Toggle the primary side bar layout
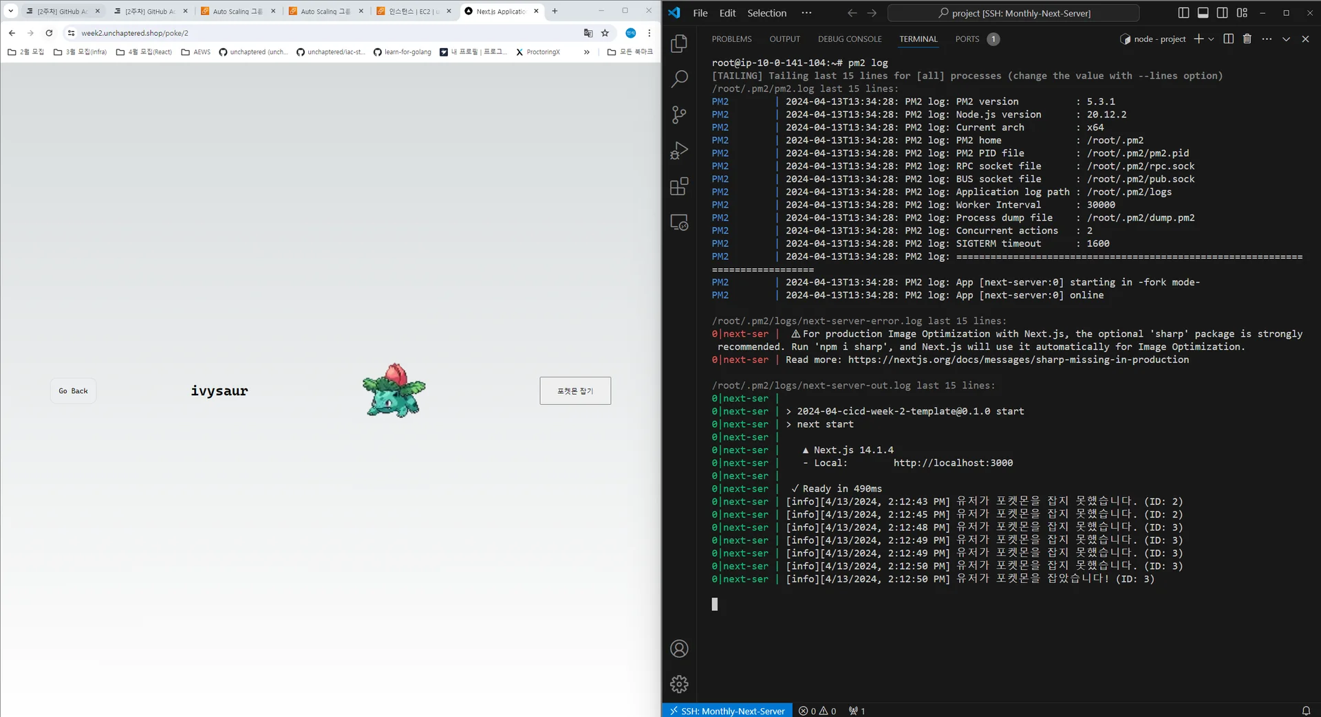Viewport: 1321px width, 717px height. (1183, 13)
